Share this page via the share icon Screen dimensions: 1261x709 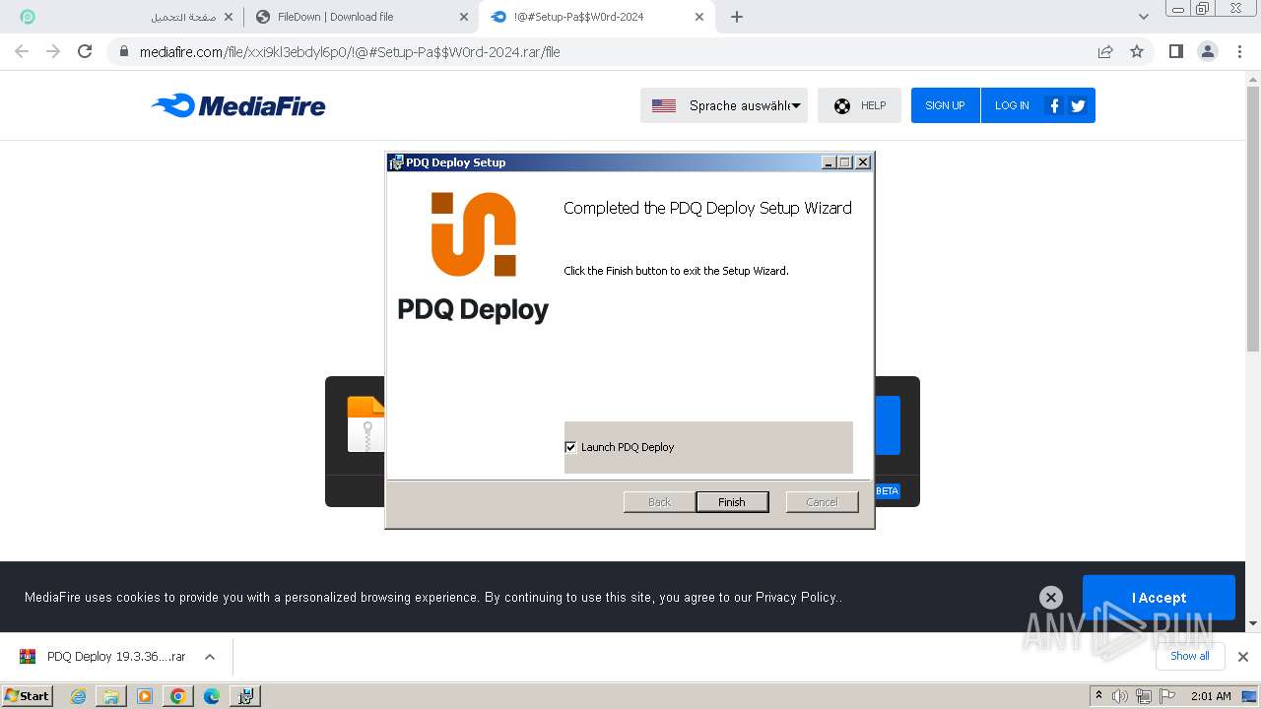tap(1105, 51)
